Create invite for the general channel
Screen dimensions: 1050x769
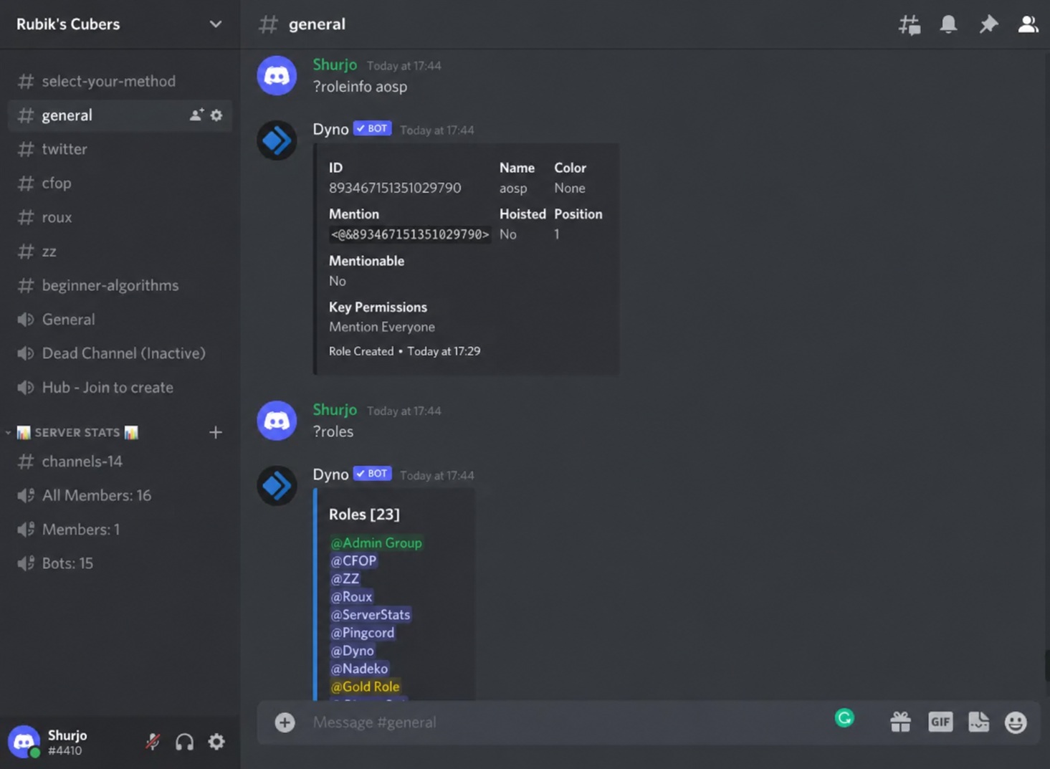(196, 115)
